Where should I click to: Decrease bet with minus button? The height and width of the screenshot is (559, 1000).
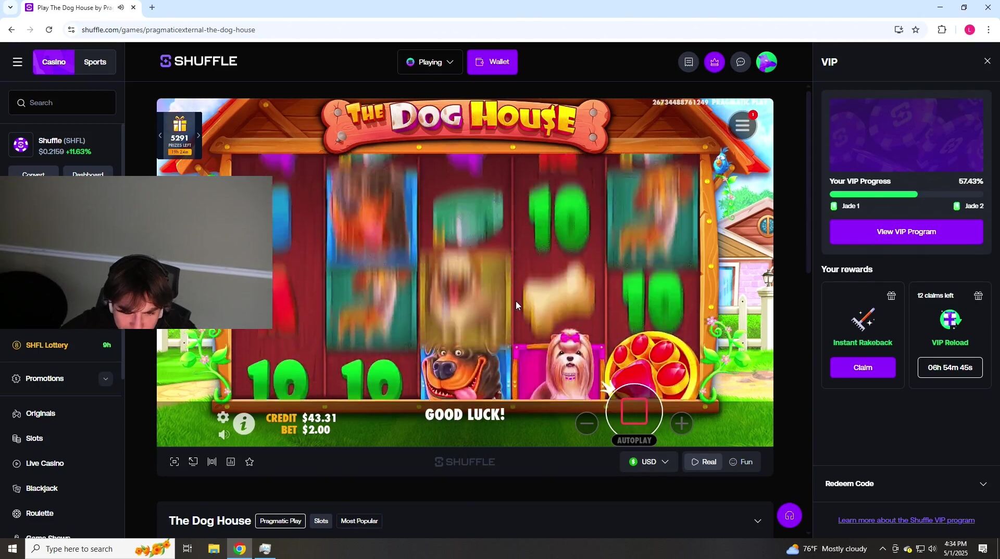coord(587,423)
